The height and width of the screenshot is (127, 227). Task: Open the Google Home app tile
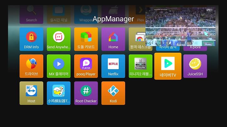[113, 39]
